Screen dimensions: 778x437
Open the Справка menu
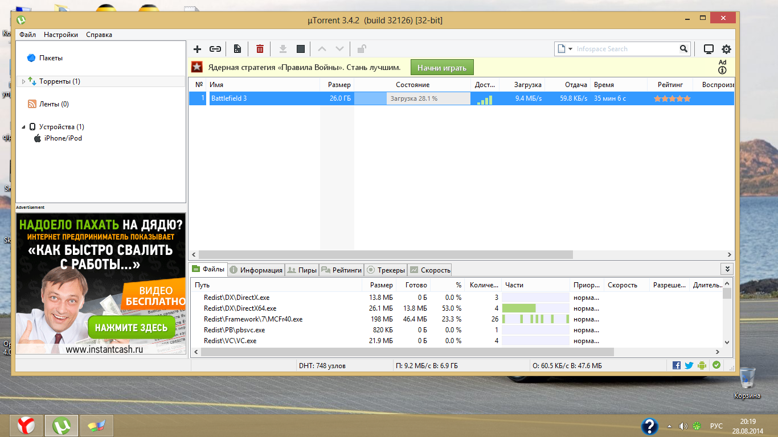click(99, 35)
